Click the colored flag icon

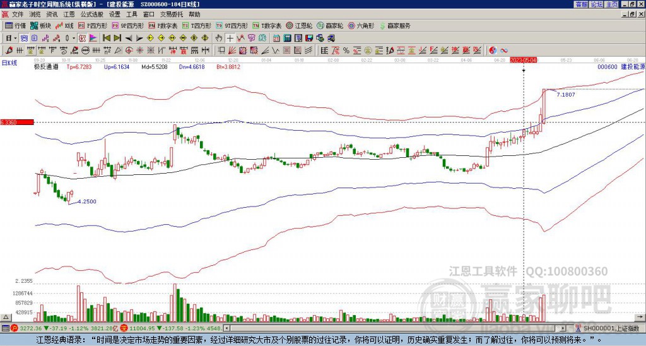[93, 39]
